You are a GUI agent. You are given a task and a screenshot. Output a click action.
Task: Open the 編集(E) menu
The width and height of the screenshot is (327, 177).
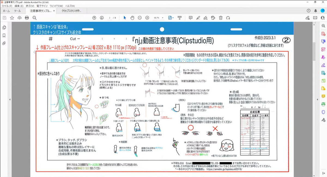[19, 6]
